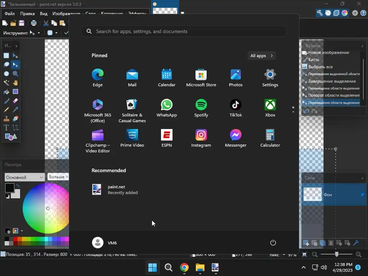Toggle Tools window button in top-right
Viewport: 368px width, 276px height.
tap(319, 13)
